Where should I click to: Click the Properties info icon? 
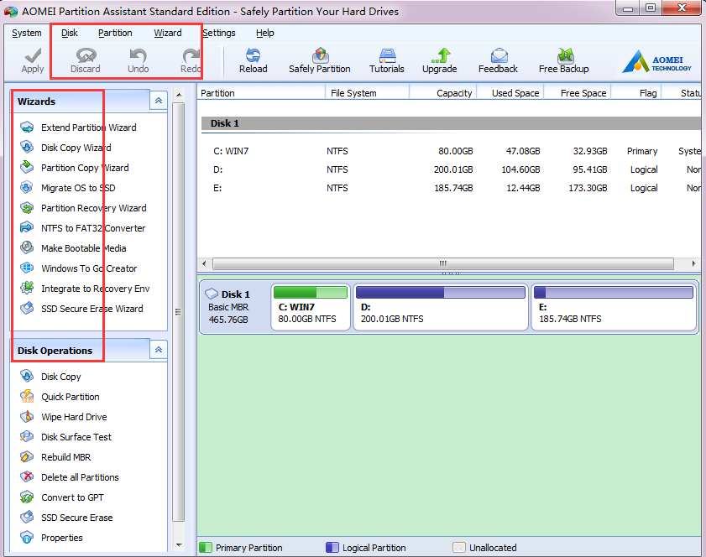[27, 537]
